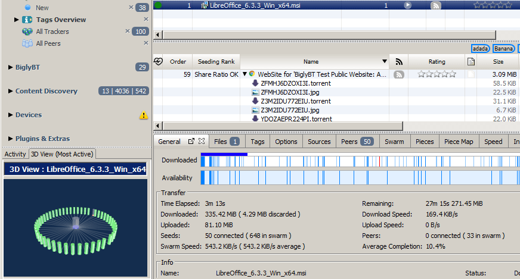Open the Options tab
The height and width of the screenshot is (279, 520).
pyautogui.click(x=286, y=142)
